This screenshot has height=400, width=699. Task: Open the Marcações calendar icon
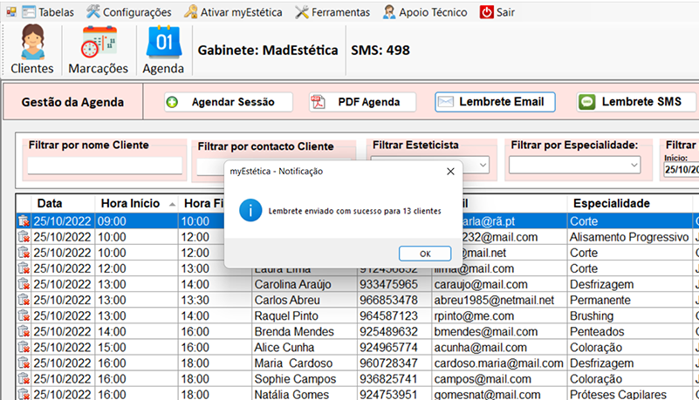(99, 50)
